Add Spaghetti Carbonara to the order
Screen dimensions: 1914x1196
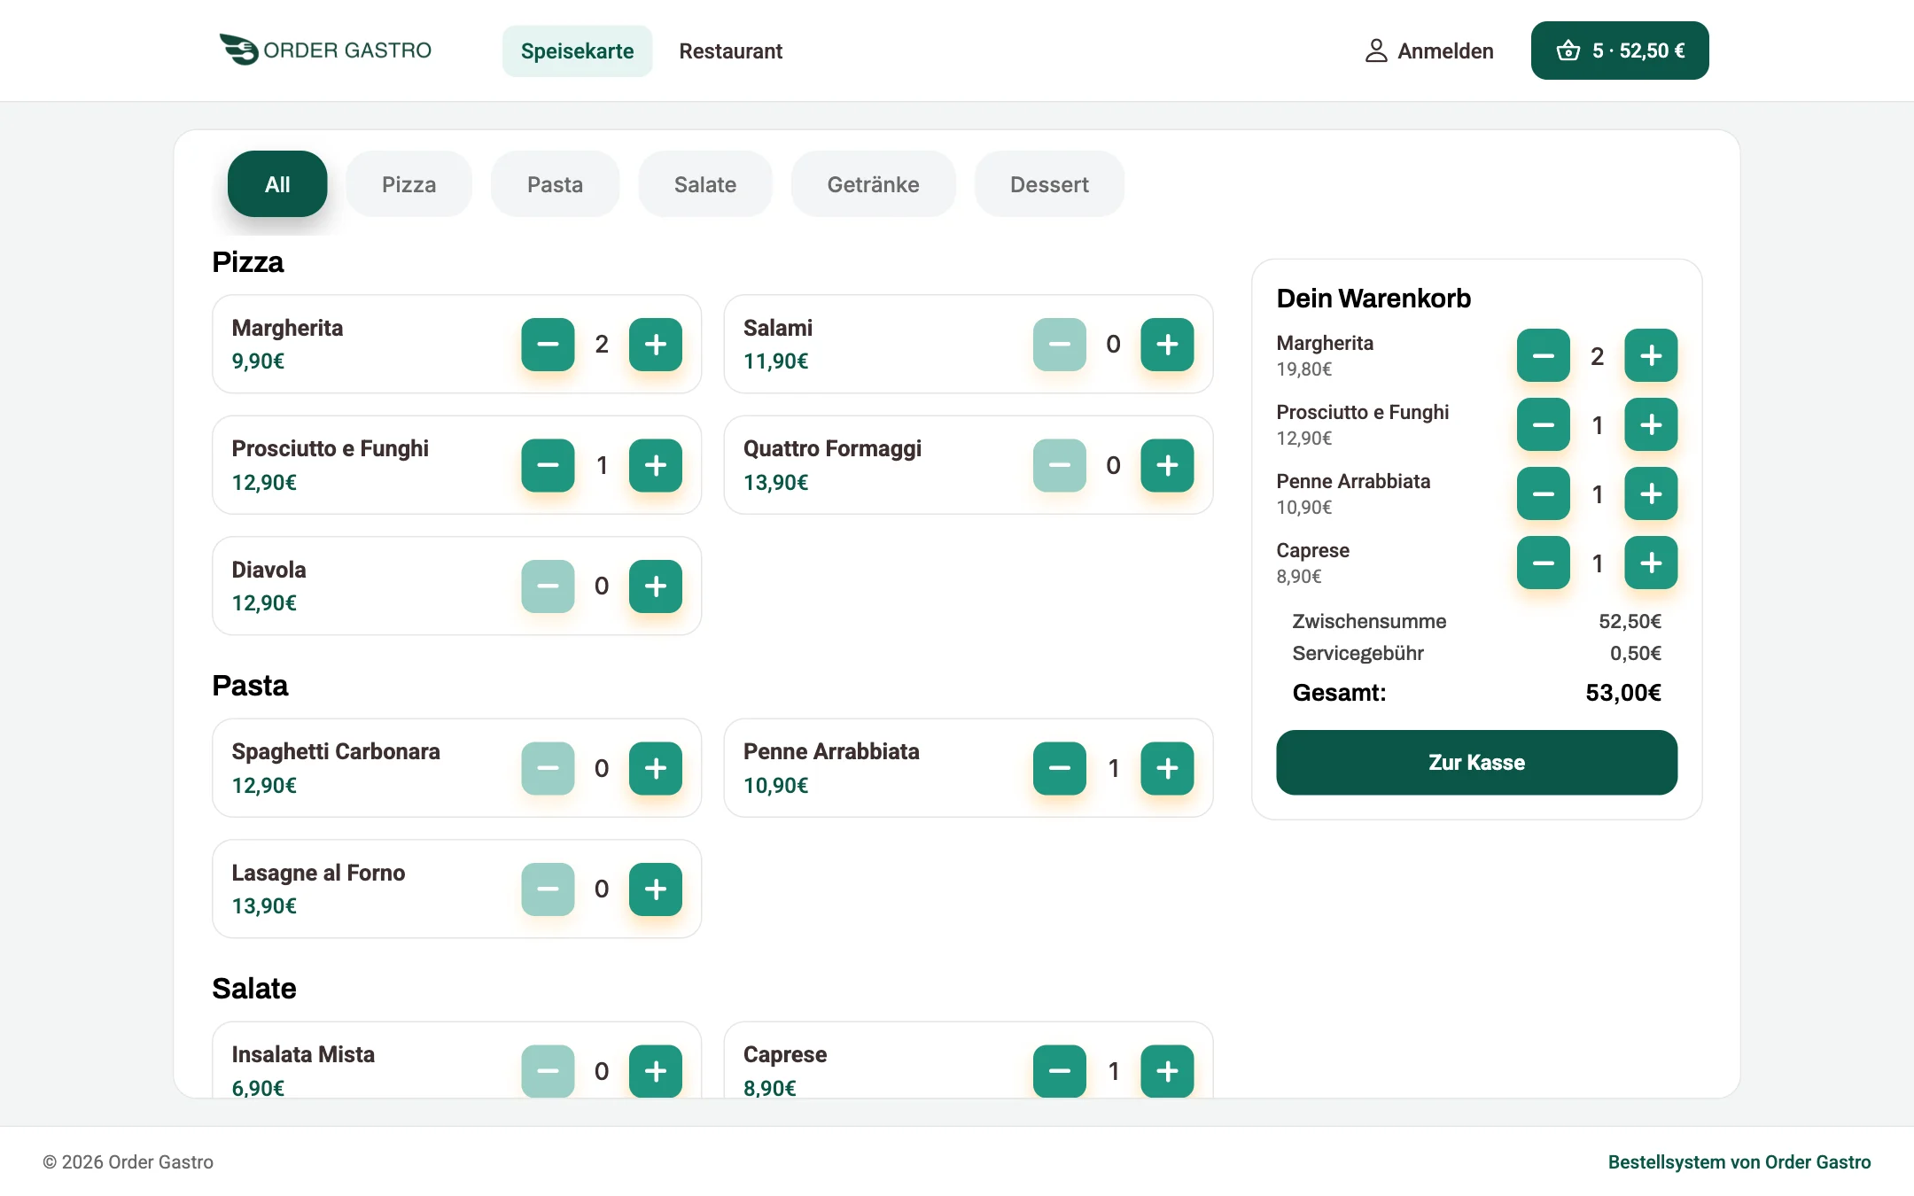656,768
